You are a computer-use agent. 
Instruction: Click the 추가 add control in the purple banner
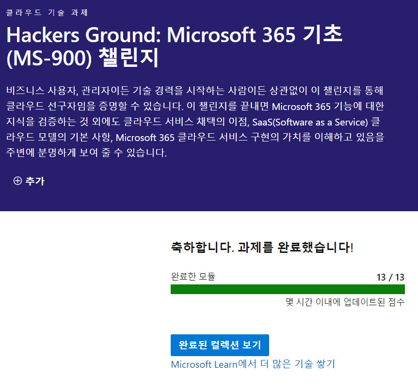[x=29, y=181]
